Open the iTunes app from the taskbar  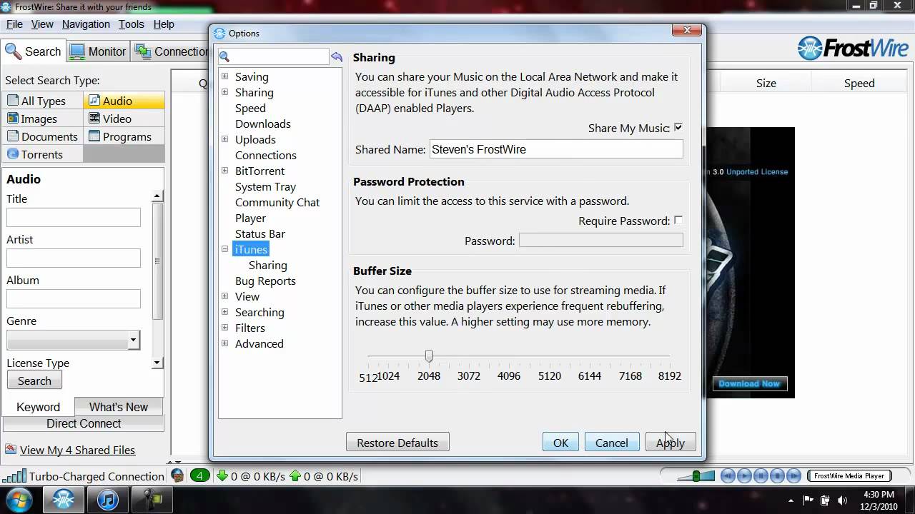click(108, 500)
